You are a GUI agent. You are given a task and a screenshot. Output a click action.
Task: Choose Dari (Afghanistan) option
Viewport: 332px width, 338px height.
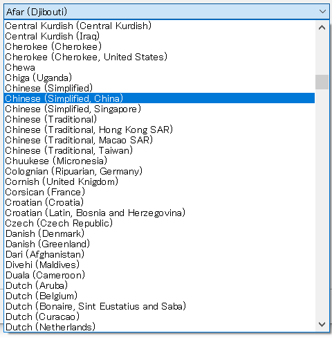coord(159,254)
